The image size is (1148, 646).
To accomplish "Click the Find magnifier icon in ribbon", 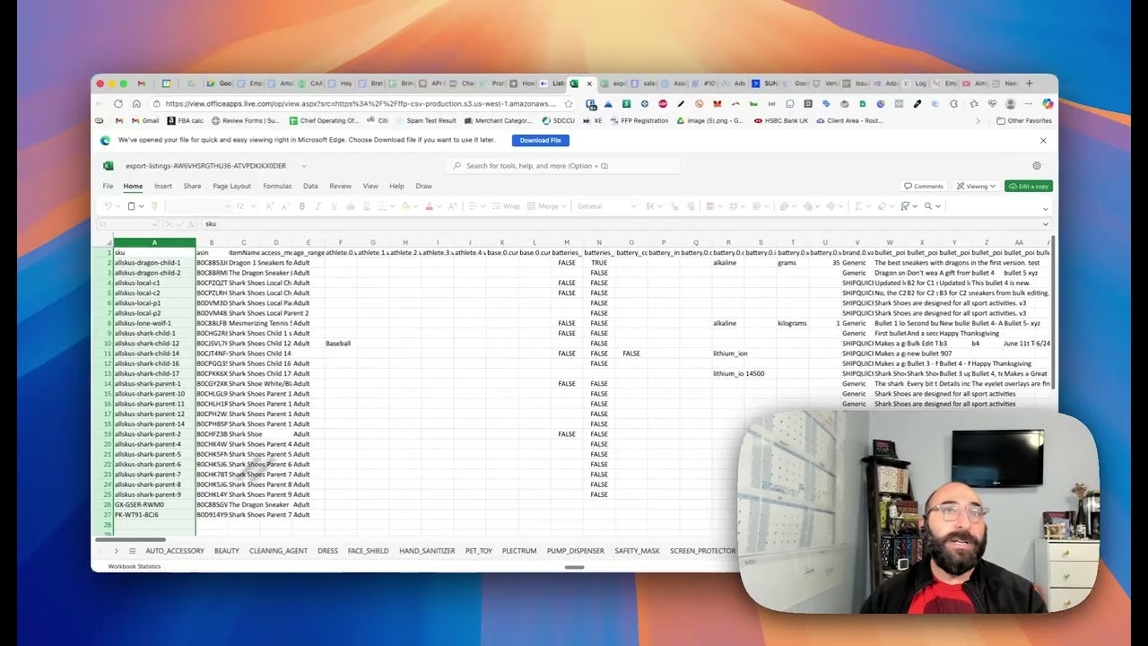I will (928, 206).
